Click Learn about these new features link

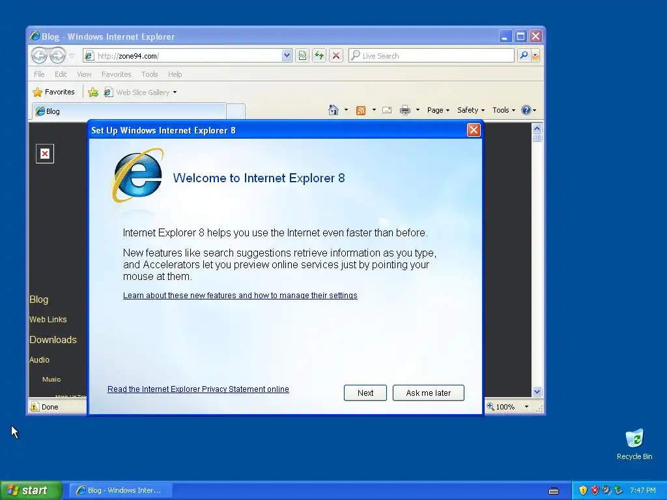click(x=240, y=296)
